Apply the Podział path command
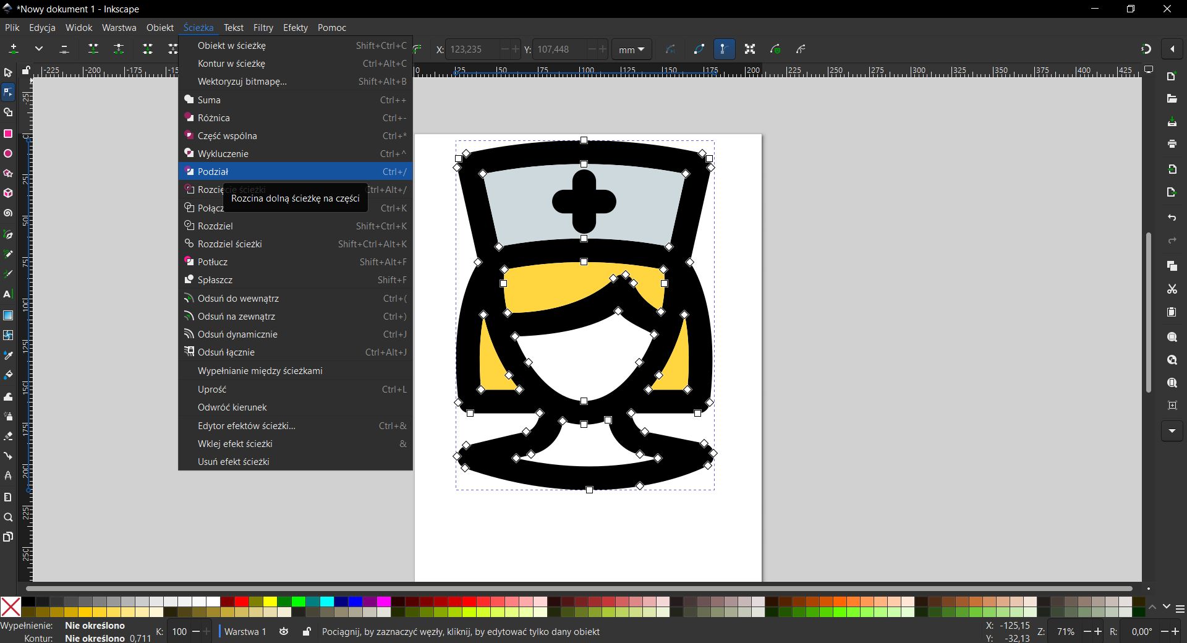 [215, 171]
